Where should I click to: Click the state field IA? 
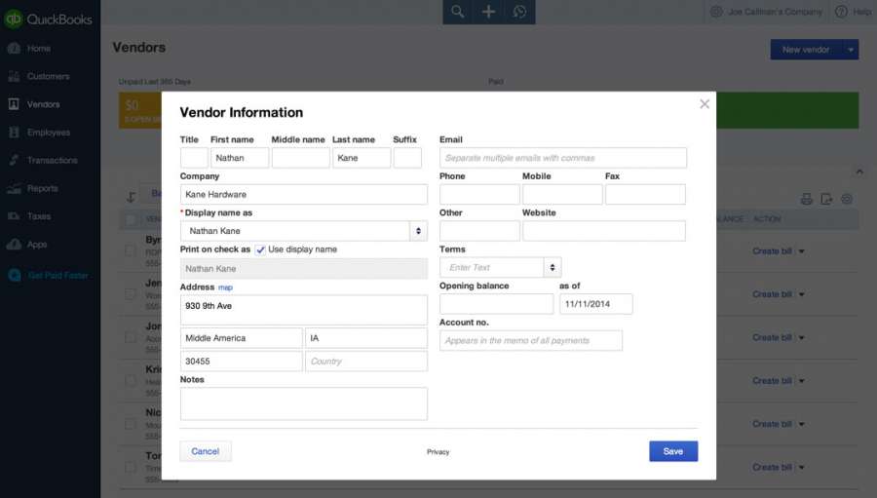point(366,338)
